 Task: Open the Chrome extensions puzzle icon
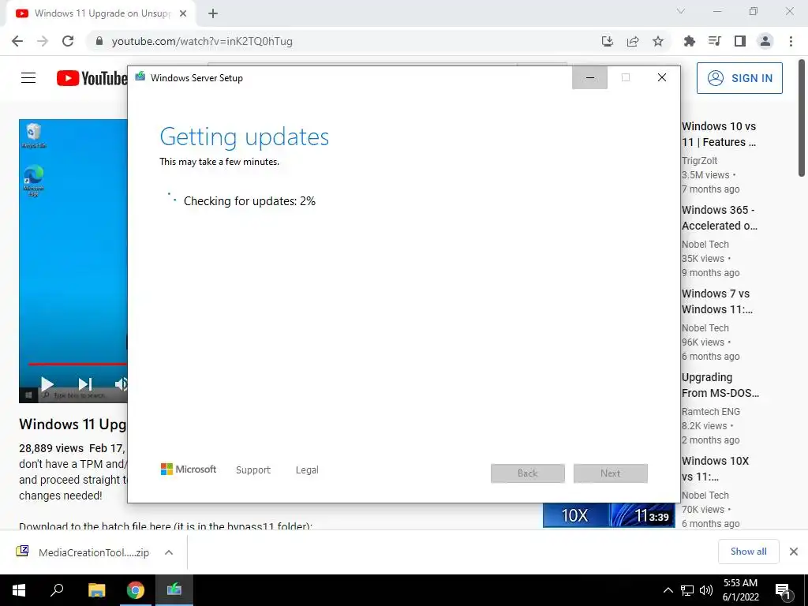click(690, 41)
